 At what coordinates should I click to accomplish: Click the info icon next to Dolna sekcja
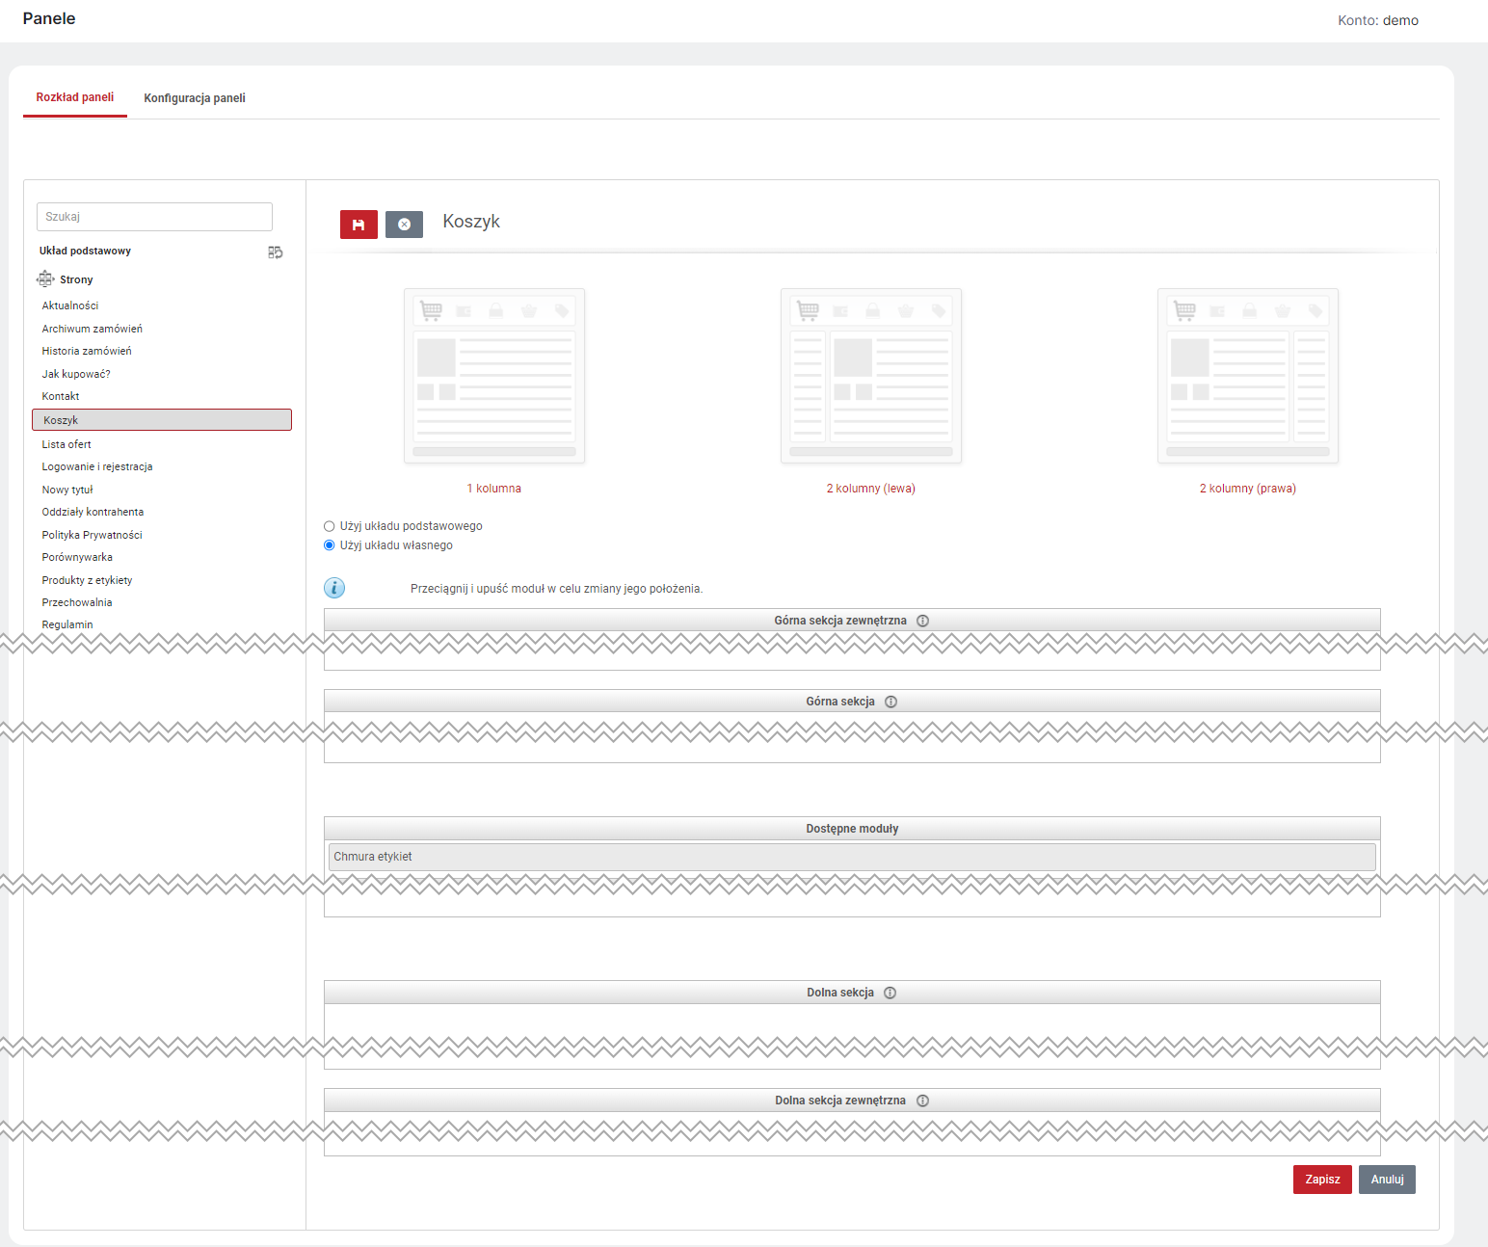(890, 993)
